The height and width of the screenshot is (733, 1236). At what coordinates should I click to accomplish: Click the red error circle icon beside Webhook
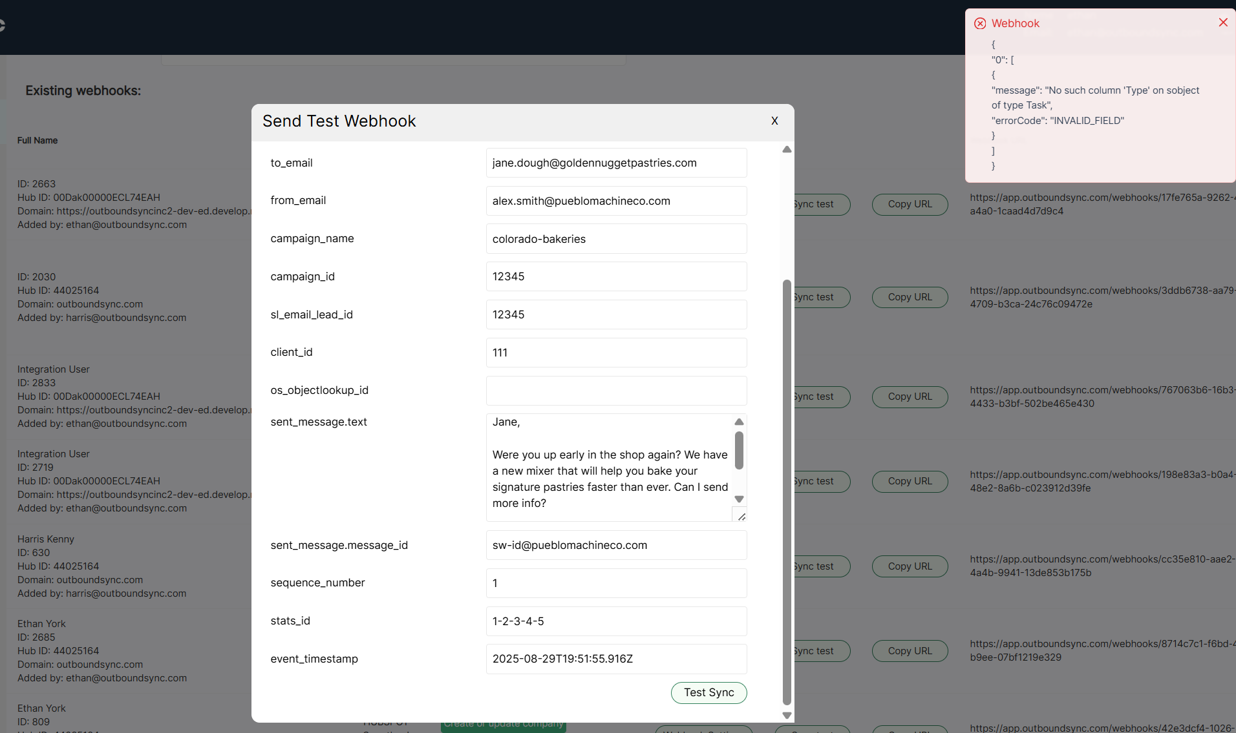coord(980,23)
